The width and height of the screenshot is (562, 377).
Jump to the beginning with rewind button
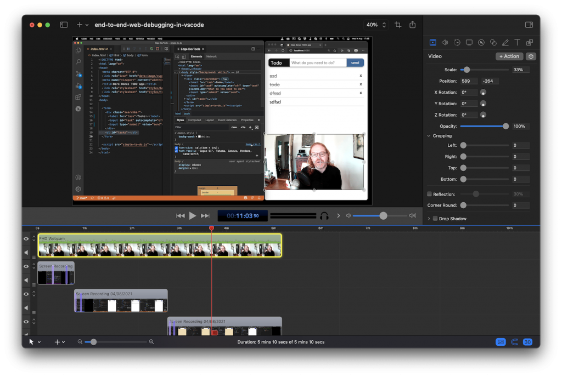pyautogui.click(x=180, y=216)
